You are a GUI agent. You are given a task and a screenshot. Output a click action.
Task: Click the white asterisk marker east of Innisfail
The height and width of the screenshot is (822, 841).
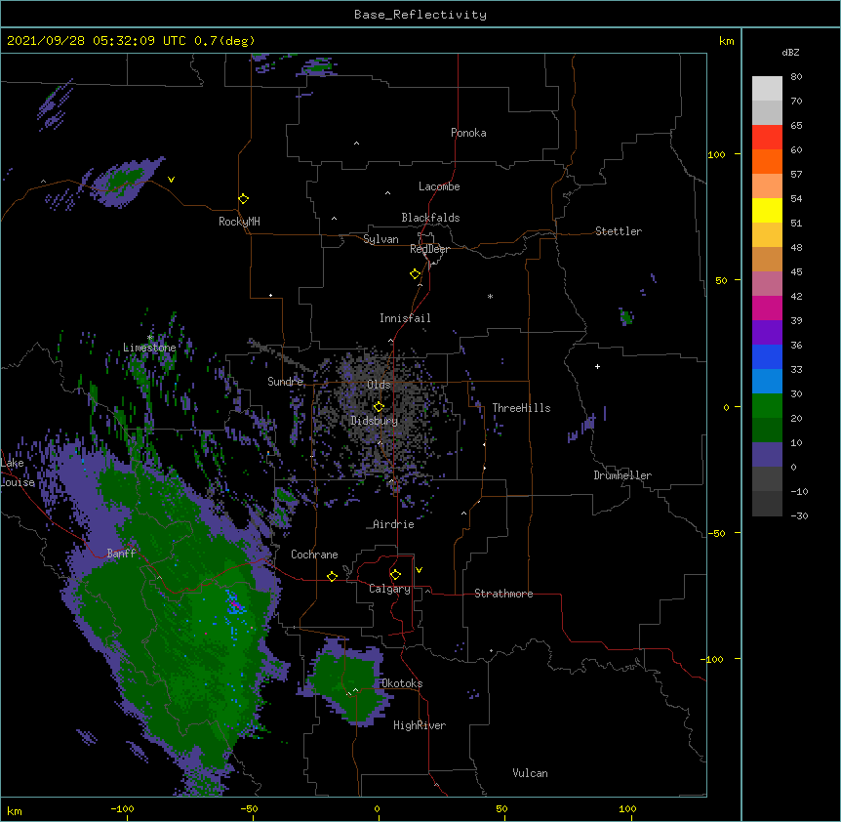coord(490,296)
